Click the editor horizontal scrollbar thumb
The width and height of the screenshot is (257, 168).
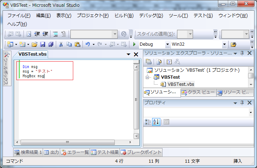click(x=68, y=142)
